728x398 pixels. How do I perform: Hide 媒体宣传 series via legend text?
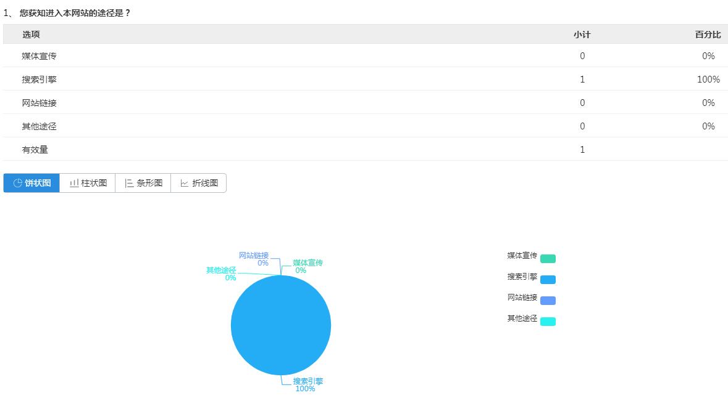[x=522, y=256]
